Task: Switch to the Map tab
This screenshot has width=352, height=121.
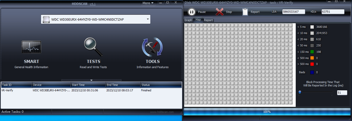Action: click(x=198, y=20)
